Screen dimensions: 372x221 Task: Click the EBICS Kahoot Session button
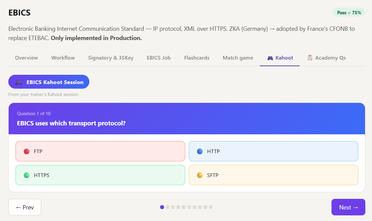[49, 82]
